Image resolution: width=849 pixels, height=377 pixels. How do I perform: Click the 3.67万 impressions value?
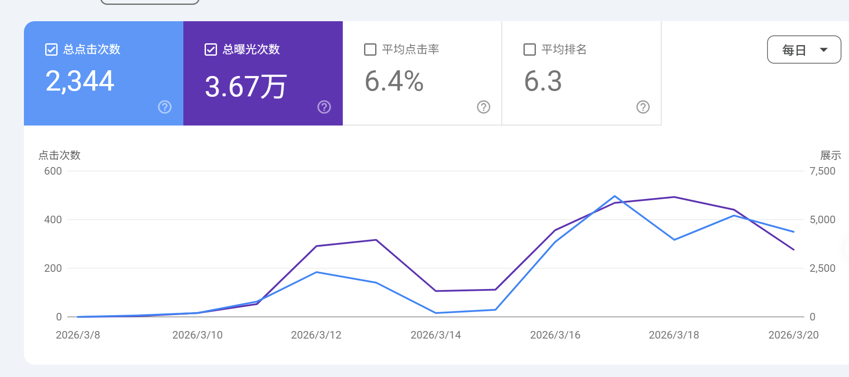246,87
